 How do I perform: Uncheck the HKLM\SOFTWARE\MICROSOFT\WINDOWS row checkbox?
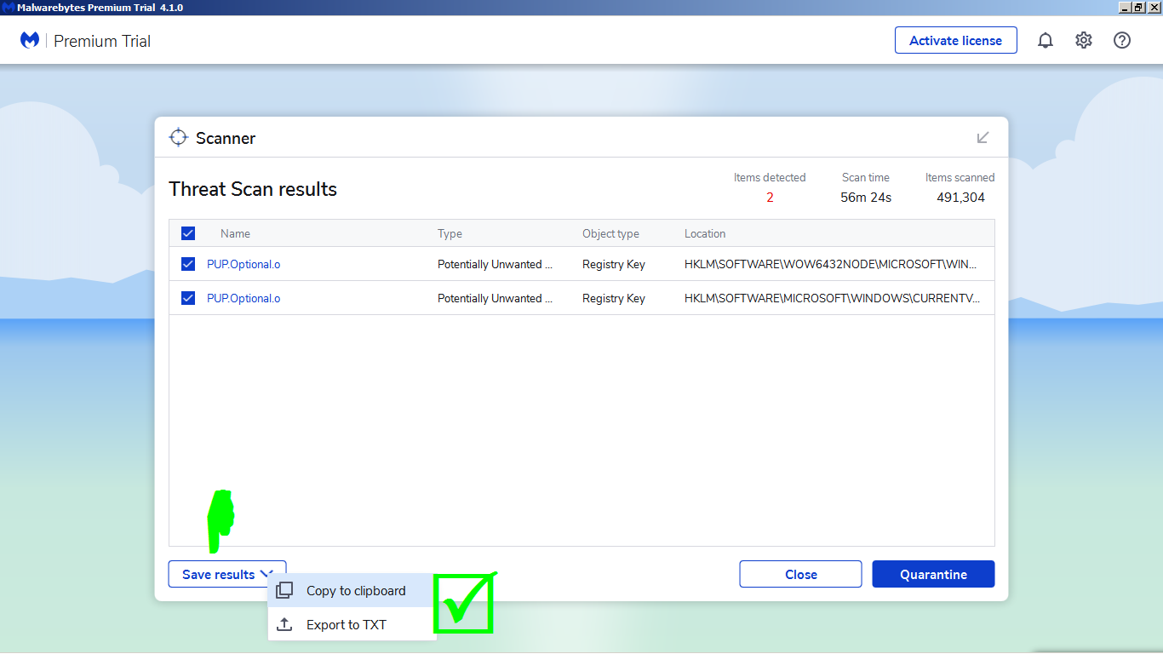pyautogui.click(x=188, y=298)
